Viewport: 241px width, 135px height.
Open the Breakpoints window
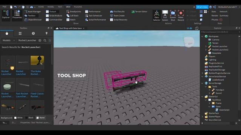tap(74, 12)
